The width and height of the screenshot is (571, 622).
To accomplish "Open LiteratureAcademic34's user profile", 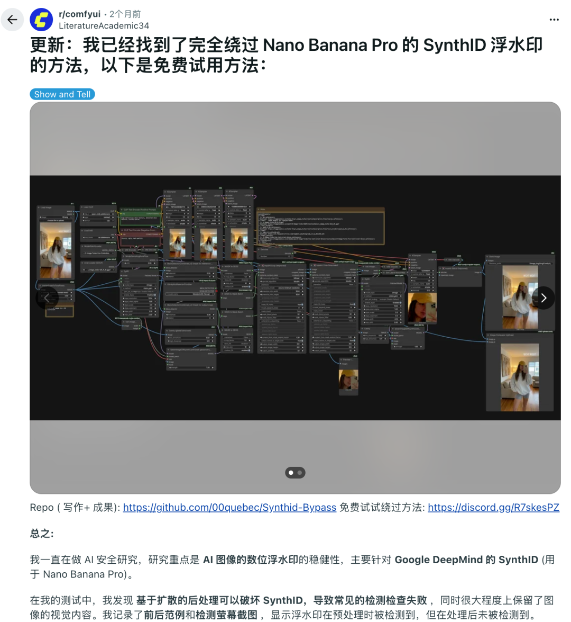I will 104,25.
